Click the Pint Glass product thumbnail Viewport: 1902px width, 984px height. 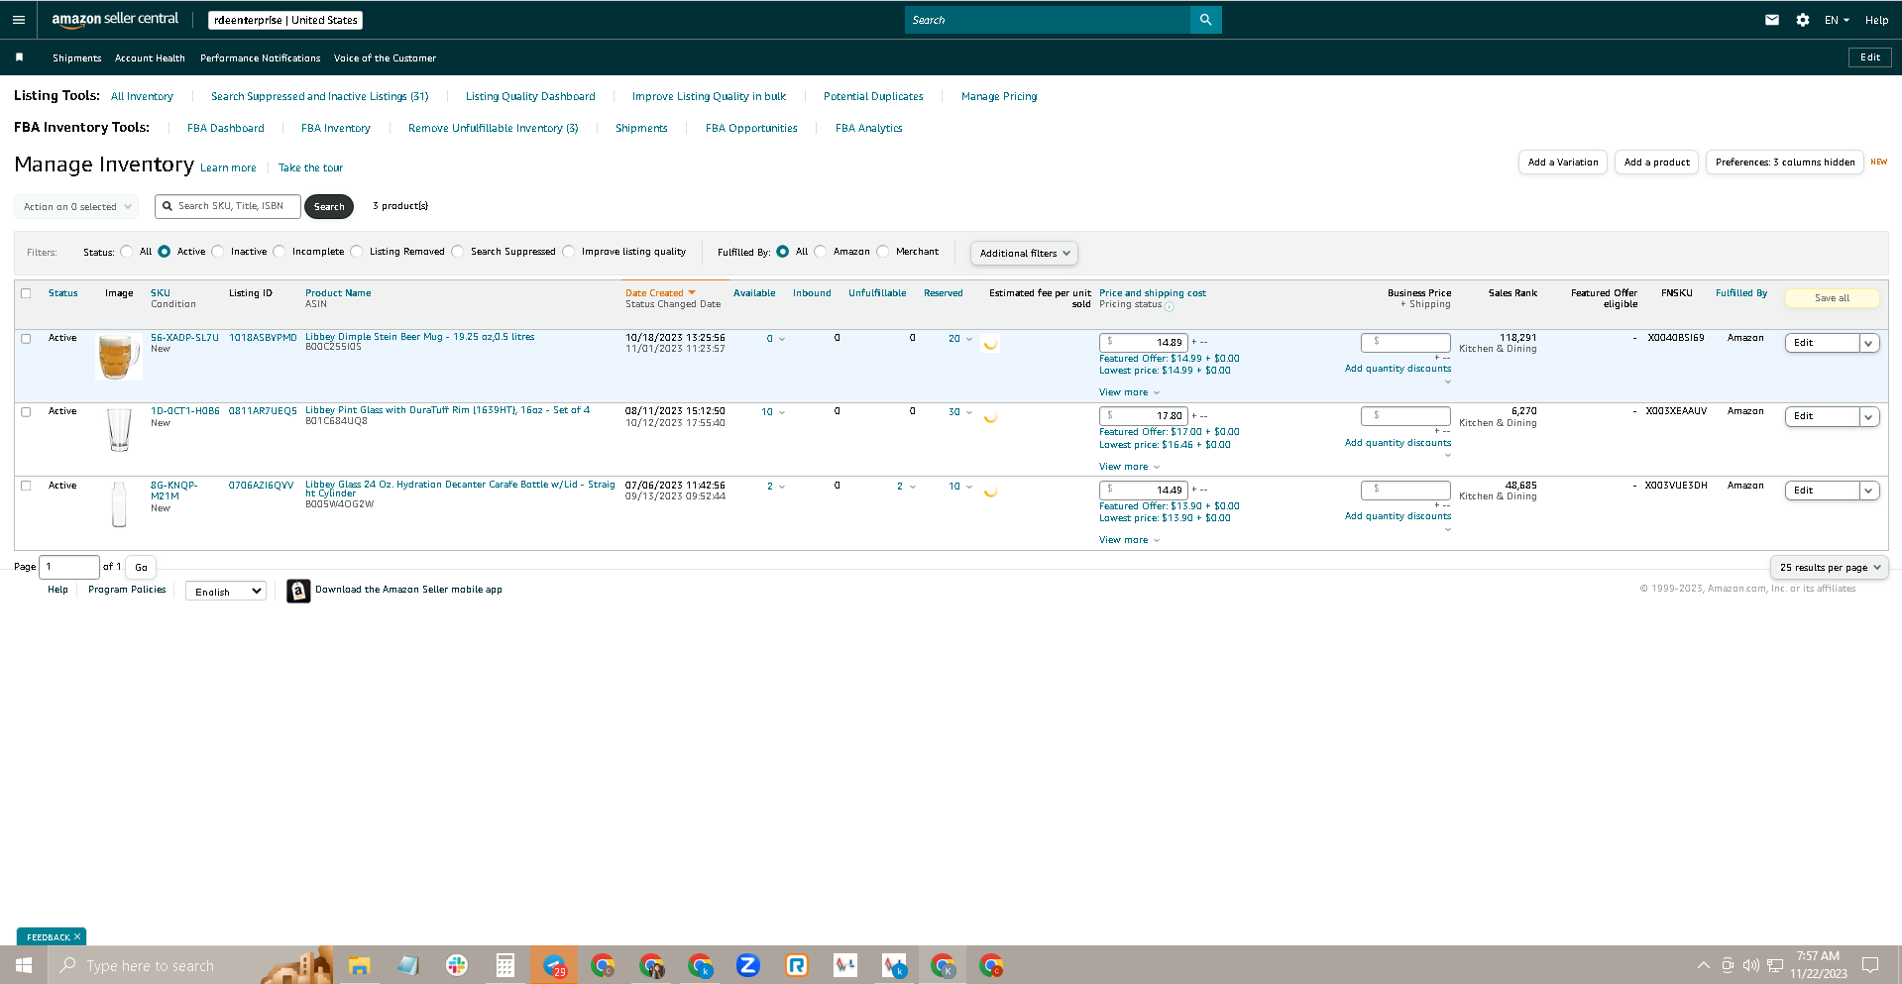(119, 430)
